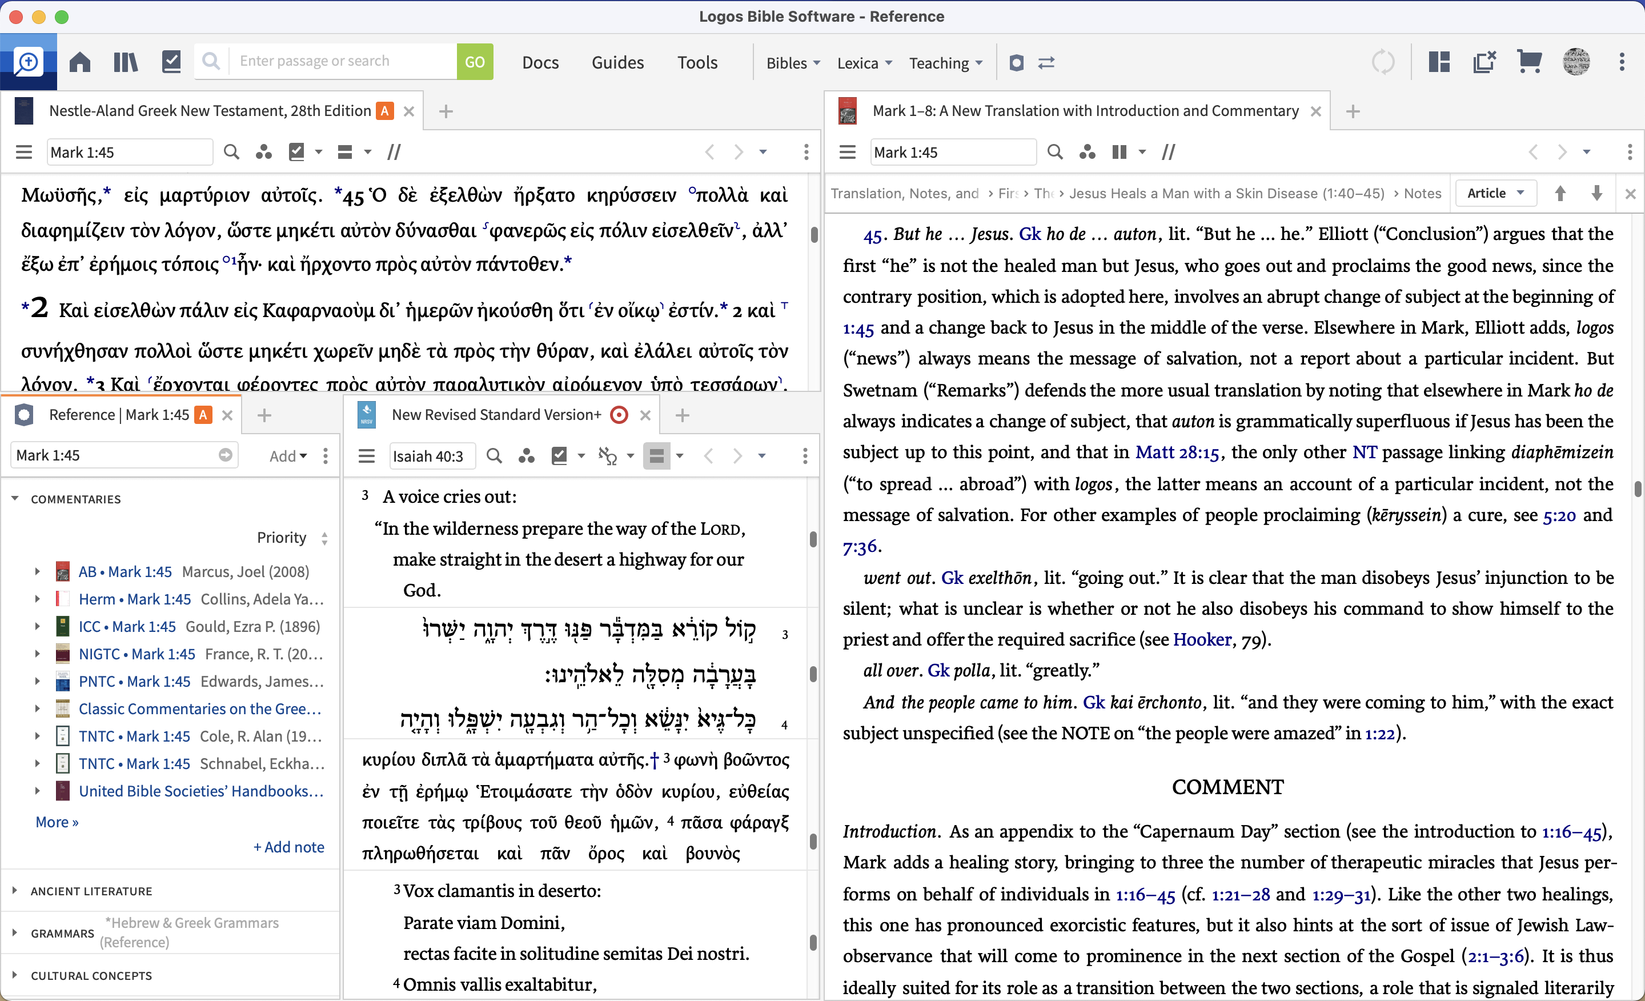Expand the NIGTC commentary entry

pos(37,654)
